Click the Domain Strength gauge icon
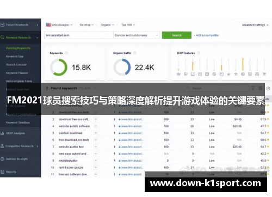The image size is (272, 197). [2, 159]
